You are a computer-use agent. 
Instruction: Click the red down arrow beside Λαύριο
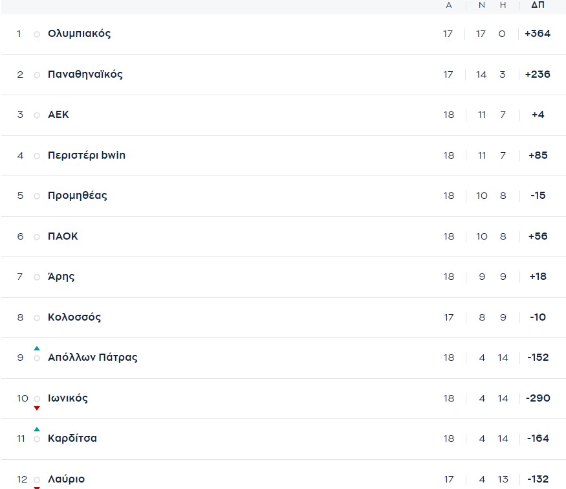(37, 487)
